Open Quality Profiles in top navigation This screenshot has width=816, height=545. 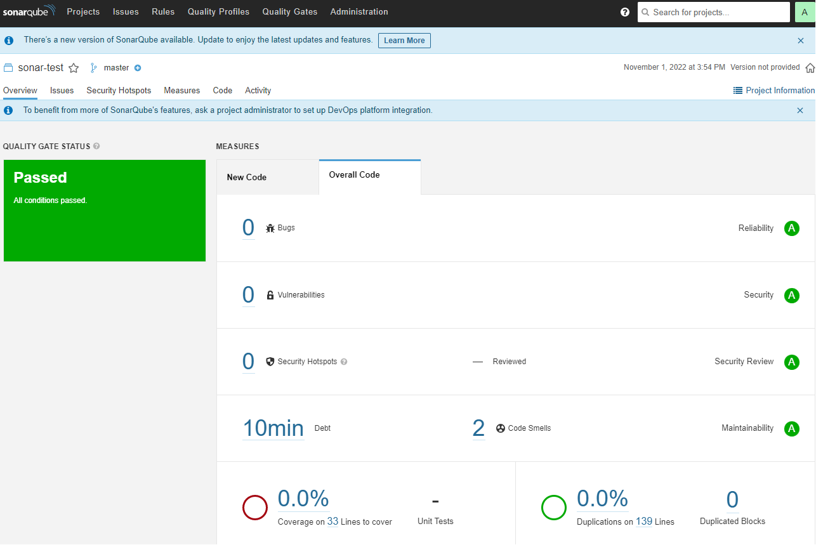coord(218,12)
